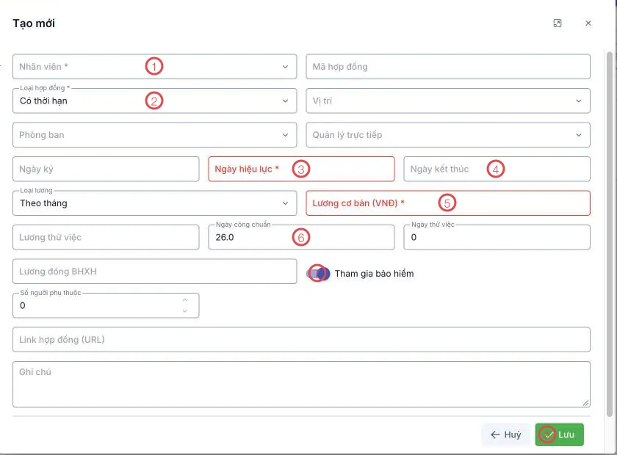Viewport: 617px width, 455px height.
Task: Expand the dialog to full screen
Action: (558, 23)
